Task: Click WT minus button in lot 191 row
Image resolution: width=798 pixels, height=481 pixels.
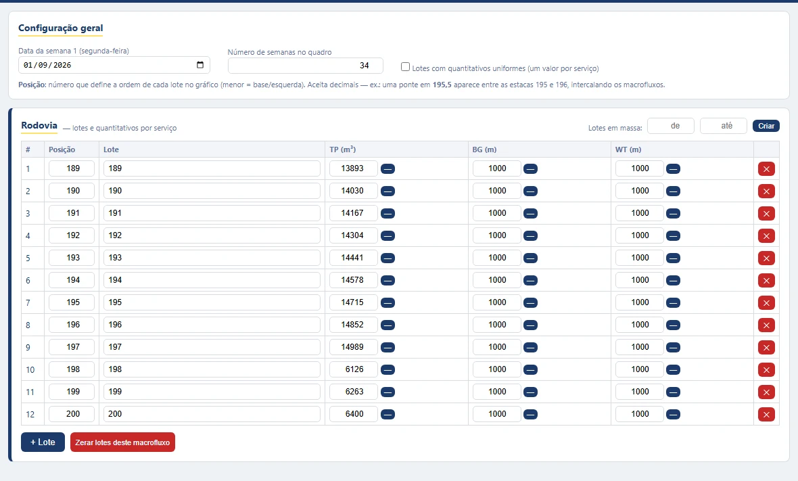Action: (674, 213)
